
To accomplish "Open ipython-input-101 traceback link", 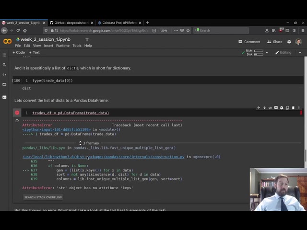I will pyautogui.click(x=57, y=129).
